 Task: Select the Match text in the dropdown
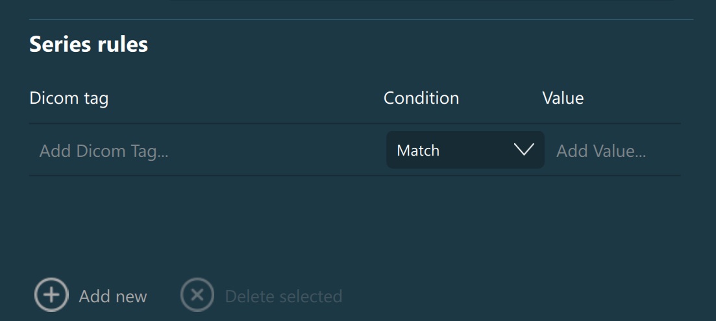click(x=418, y=150)
